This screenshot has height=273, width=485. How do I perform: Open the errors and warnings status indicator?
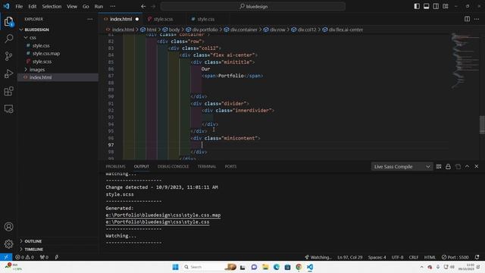pyautogui.click(x=24, y=257)
